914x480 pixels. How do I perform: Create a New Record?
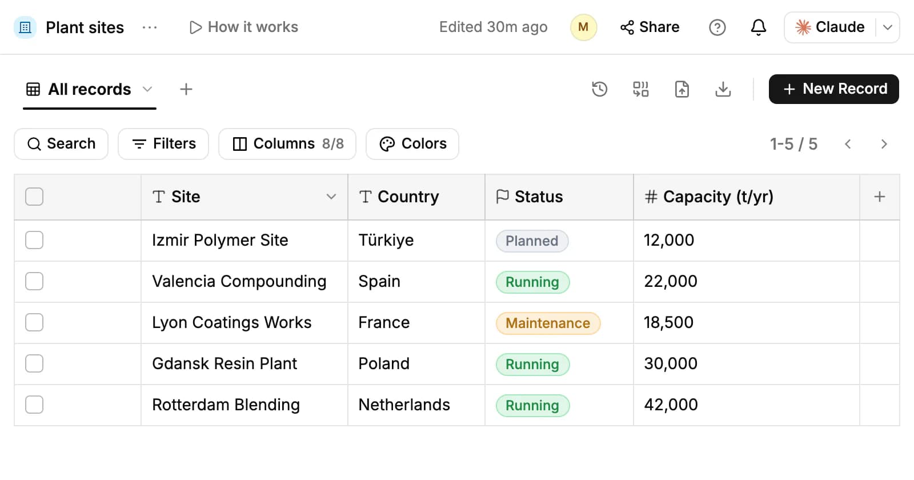click(x=833, y=89)
